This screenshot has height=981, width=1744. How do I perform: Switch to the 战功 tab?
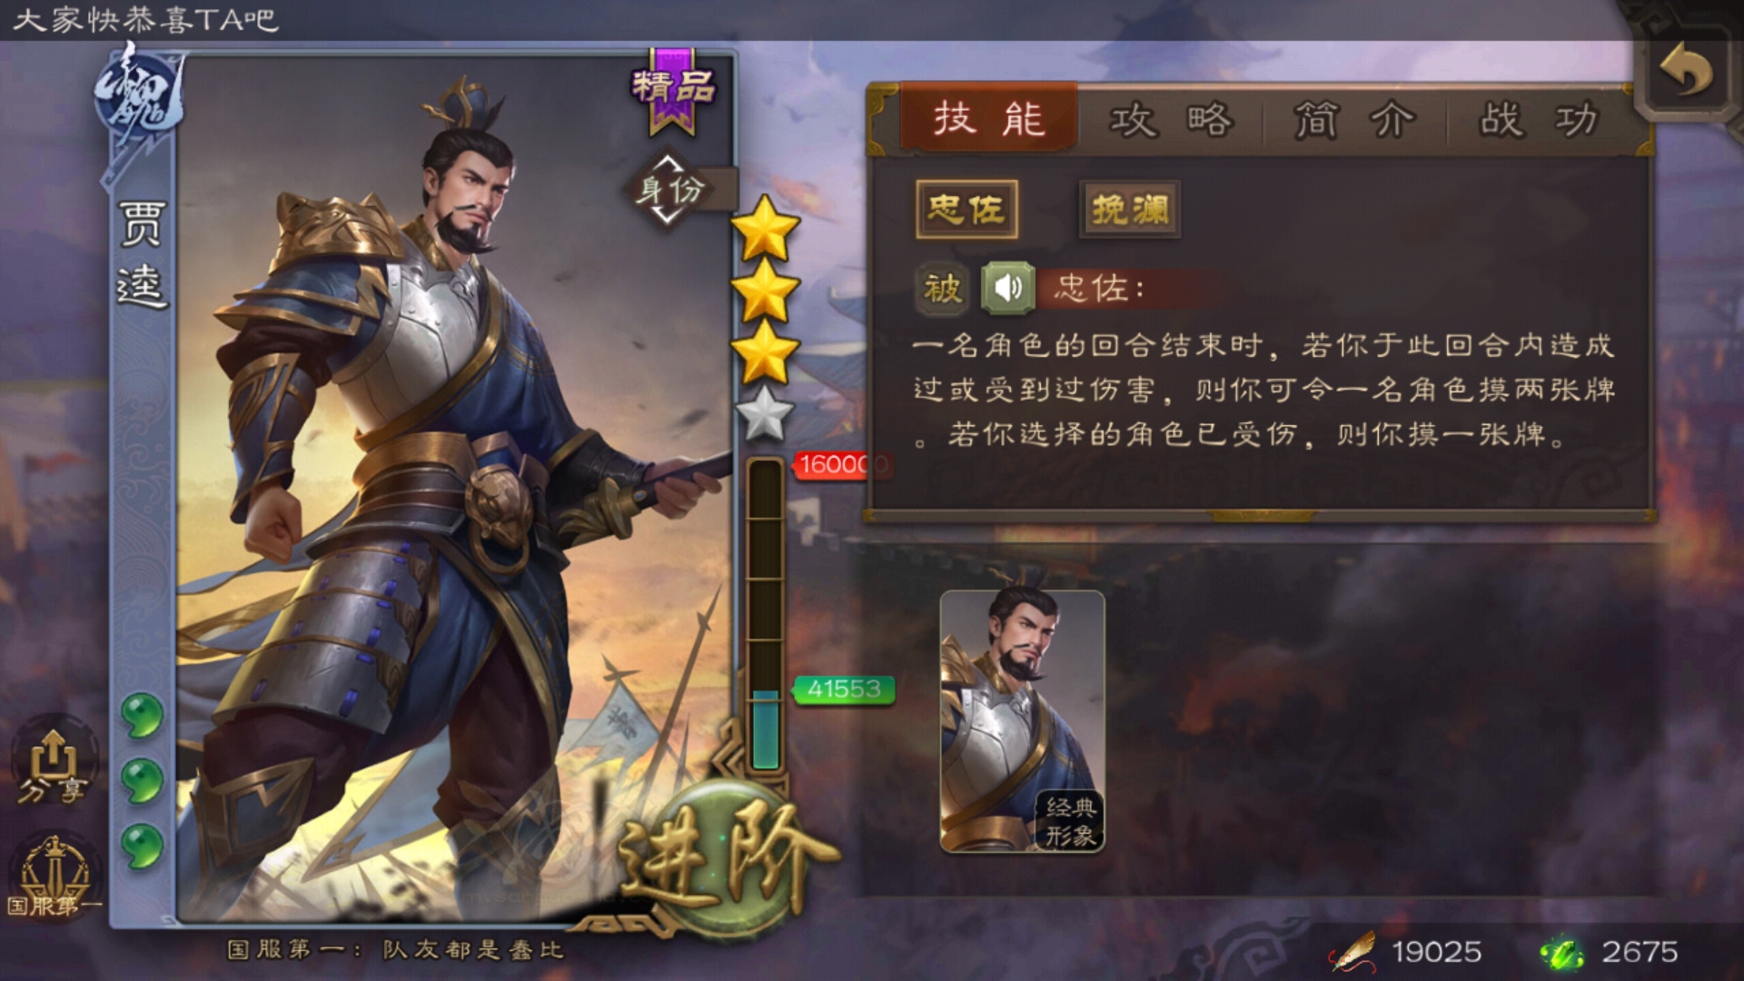pos(1539,119)
